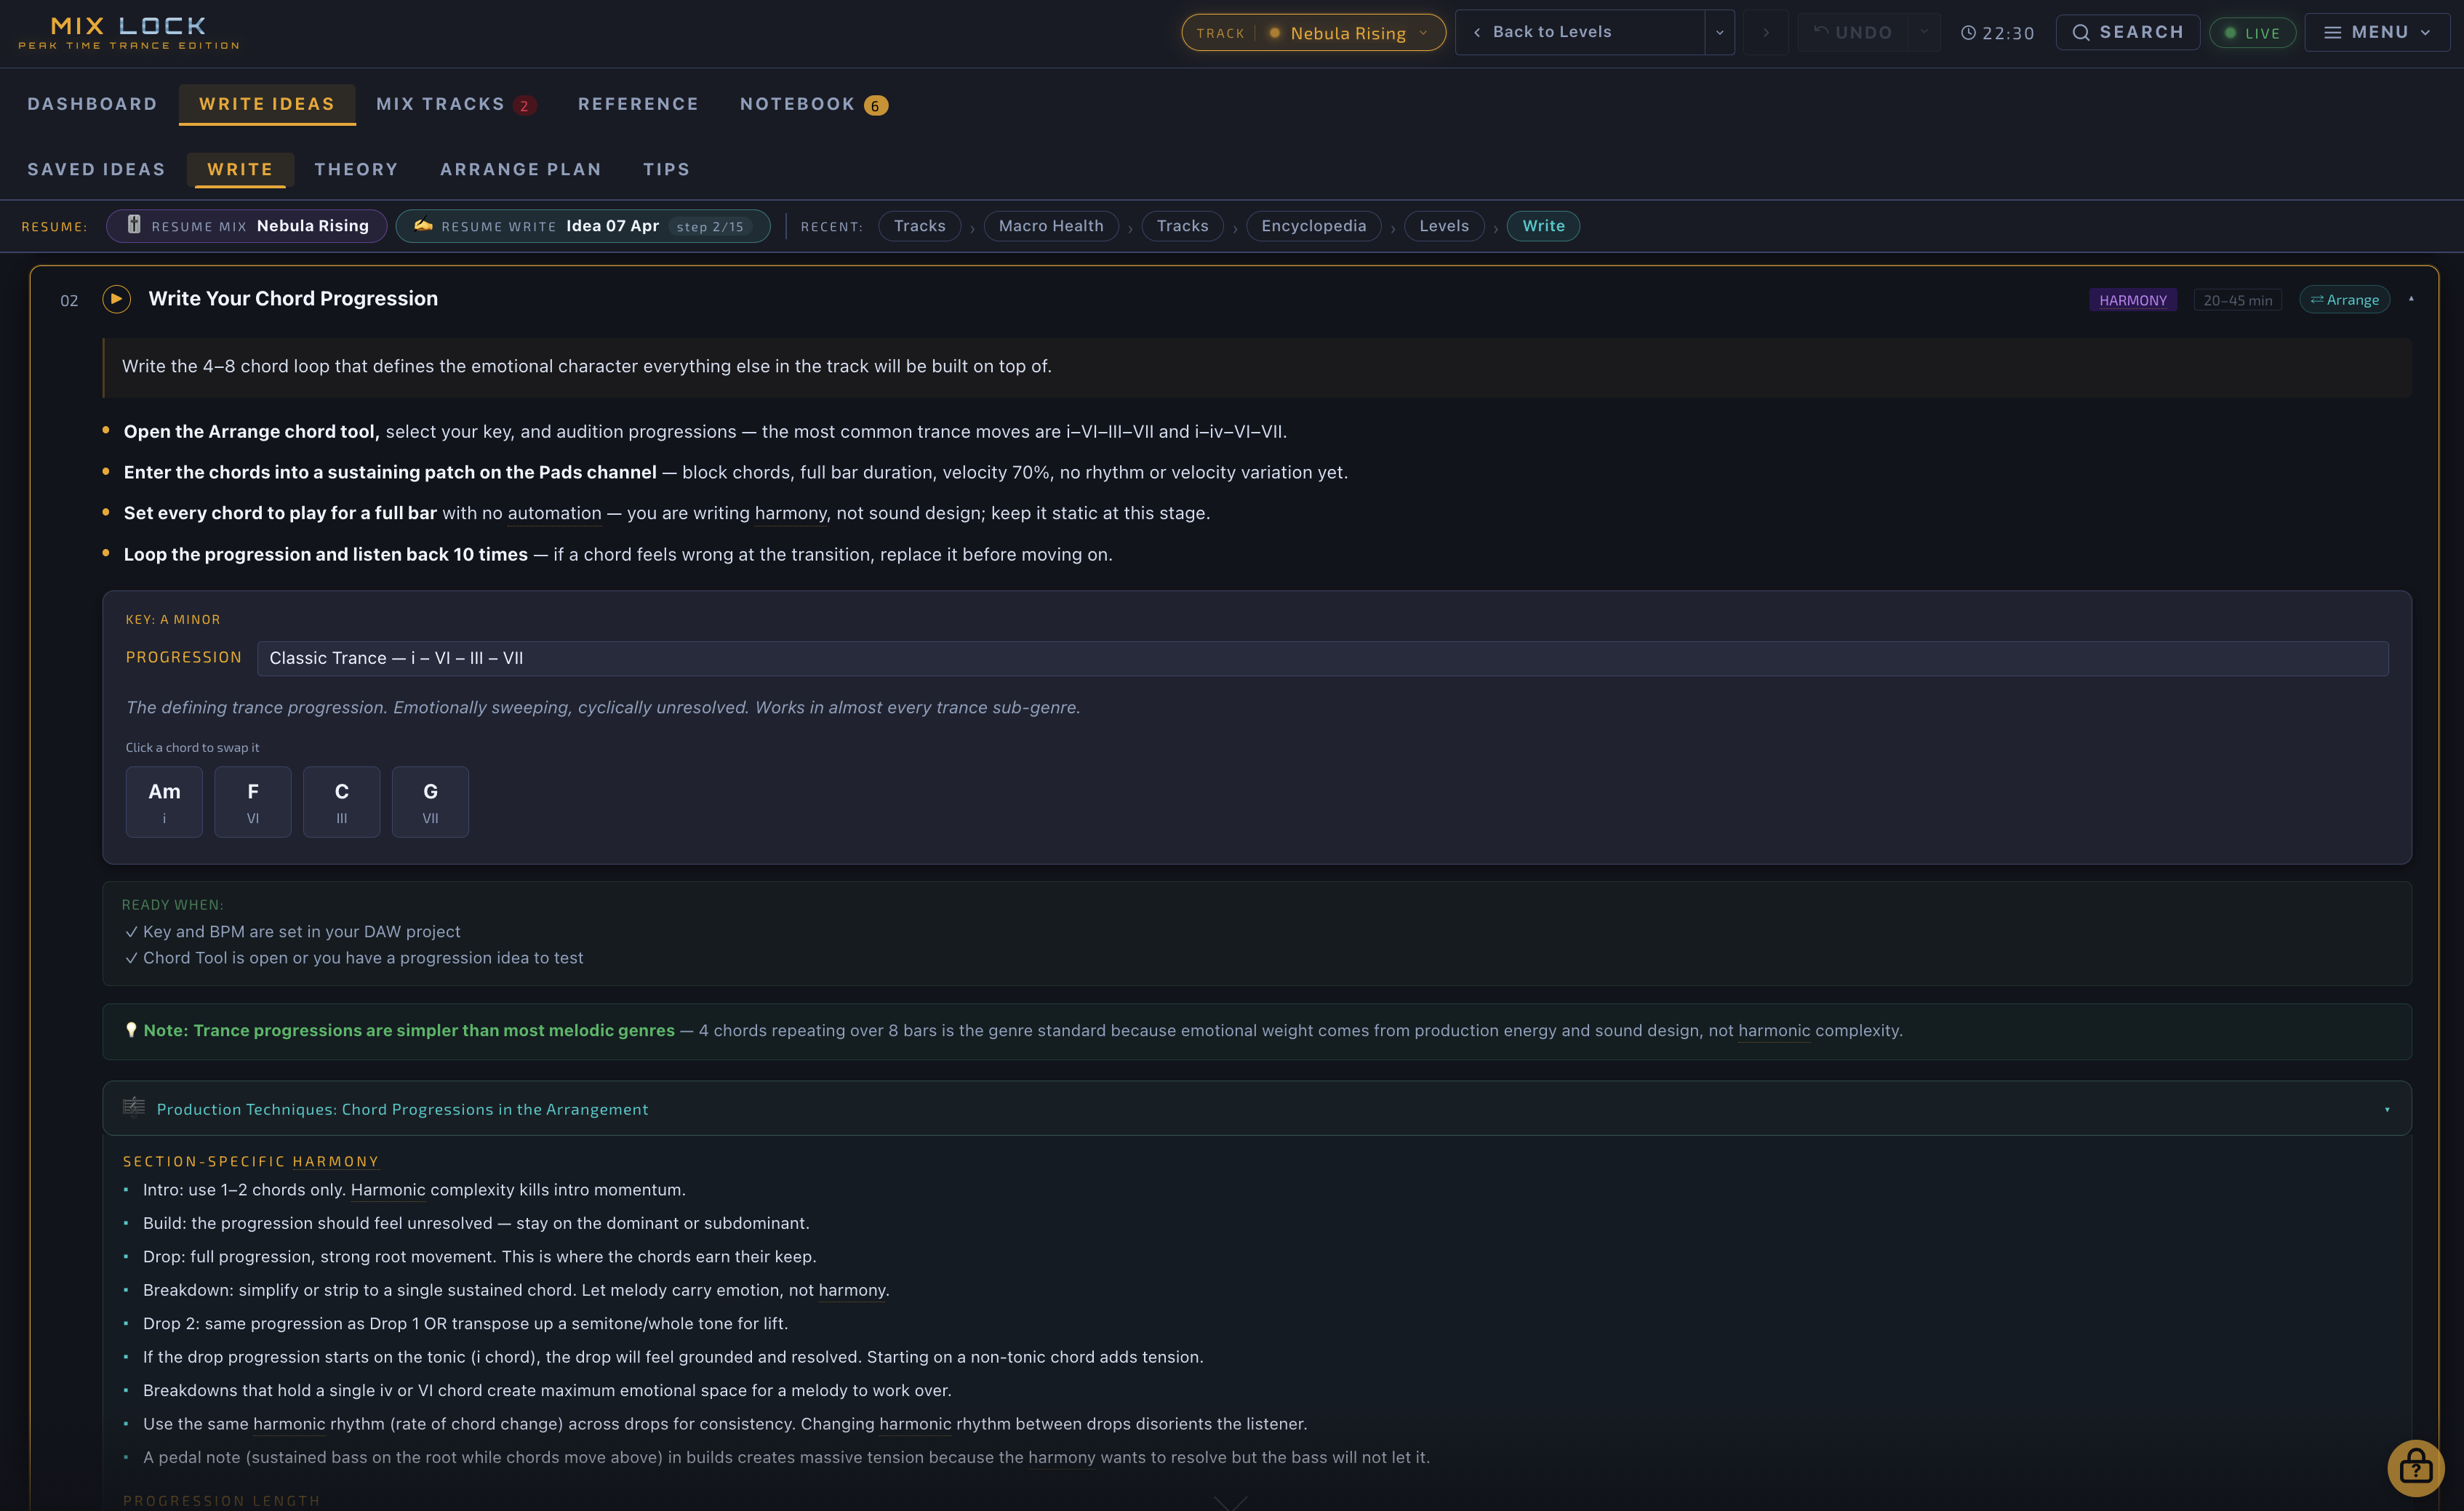Click the Arrange link button
Screen dimensions: 2464x1511
[2344, 300]
